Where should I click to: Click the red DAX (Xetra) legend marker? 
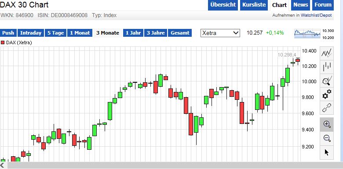coord(3,42)
